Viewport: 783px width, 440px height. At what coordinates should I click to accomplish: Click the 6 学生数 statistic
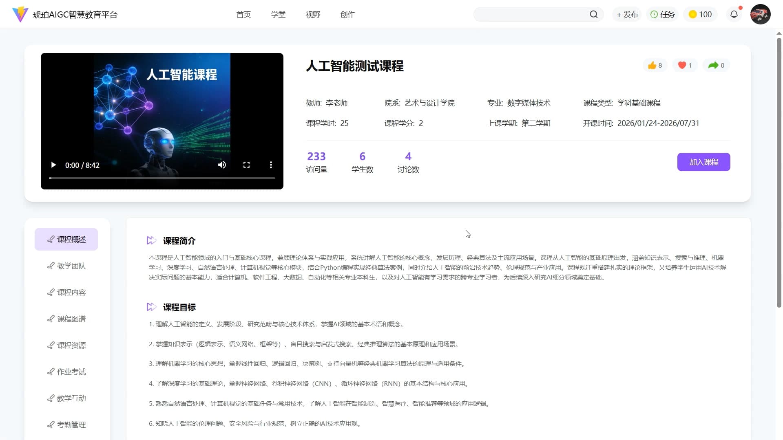click(x=363, y=163)
